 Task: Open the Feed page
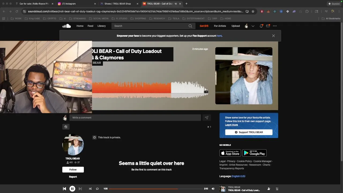(x=90, y=26)
